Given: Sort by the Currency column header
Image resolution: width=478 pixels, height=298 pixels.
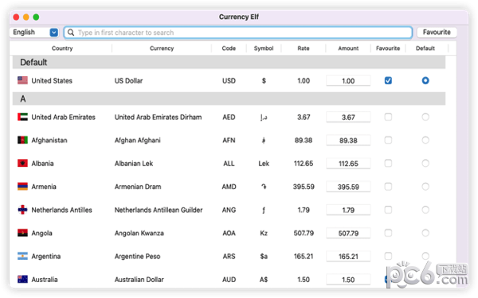Looking at the screenshot, I should (162, 48).
